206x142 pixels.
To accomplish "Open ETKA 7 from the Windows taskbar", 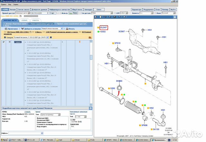I will pyautogui.click(x=16, y=140).
